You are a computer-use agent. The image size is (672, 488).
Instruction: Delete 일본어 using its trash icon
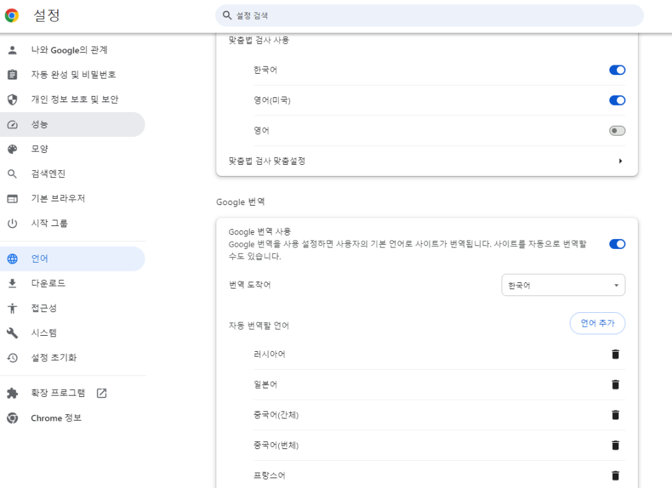click(616, 384)
